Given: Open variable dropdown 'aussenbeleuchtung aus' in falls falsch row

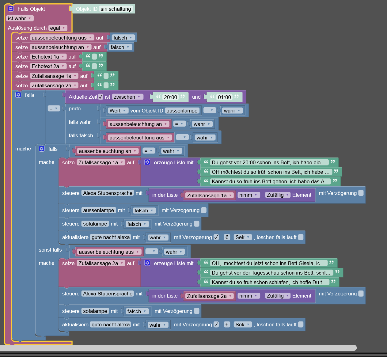Looking at the screenshot, I should click(140, 138).
